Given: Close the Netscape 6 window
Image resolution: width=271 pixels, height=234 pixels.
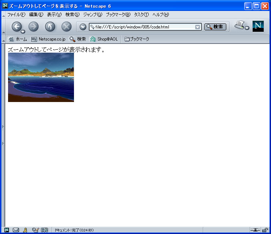Looking at the screenshot, I should pyautogui.click(x=265, y=6).
